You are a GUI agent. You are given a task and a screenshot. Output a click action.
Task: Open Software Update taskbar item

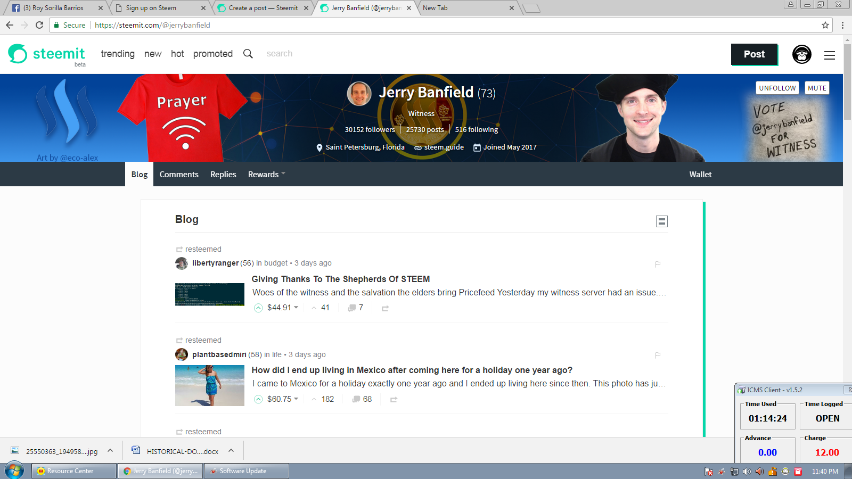click(x=246, y=471)
